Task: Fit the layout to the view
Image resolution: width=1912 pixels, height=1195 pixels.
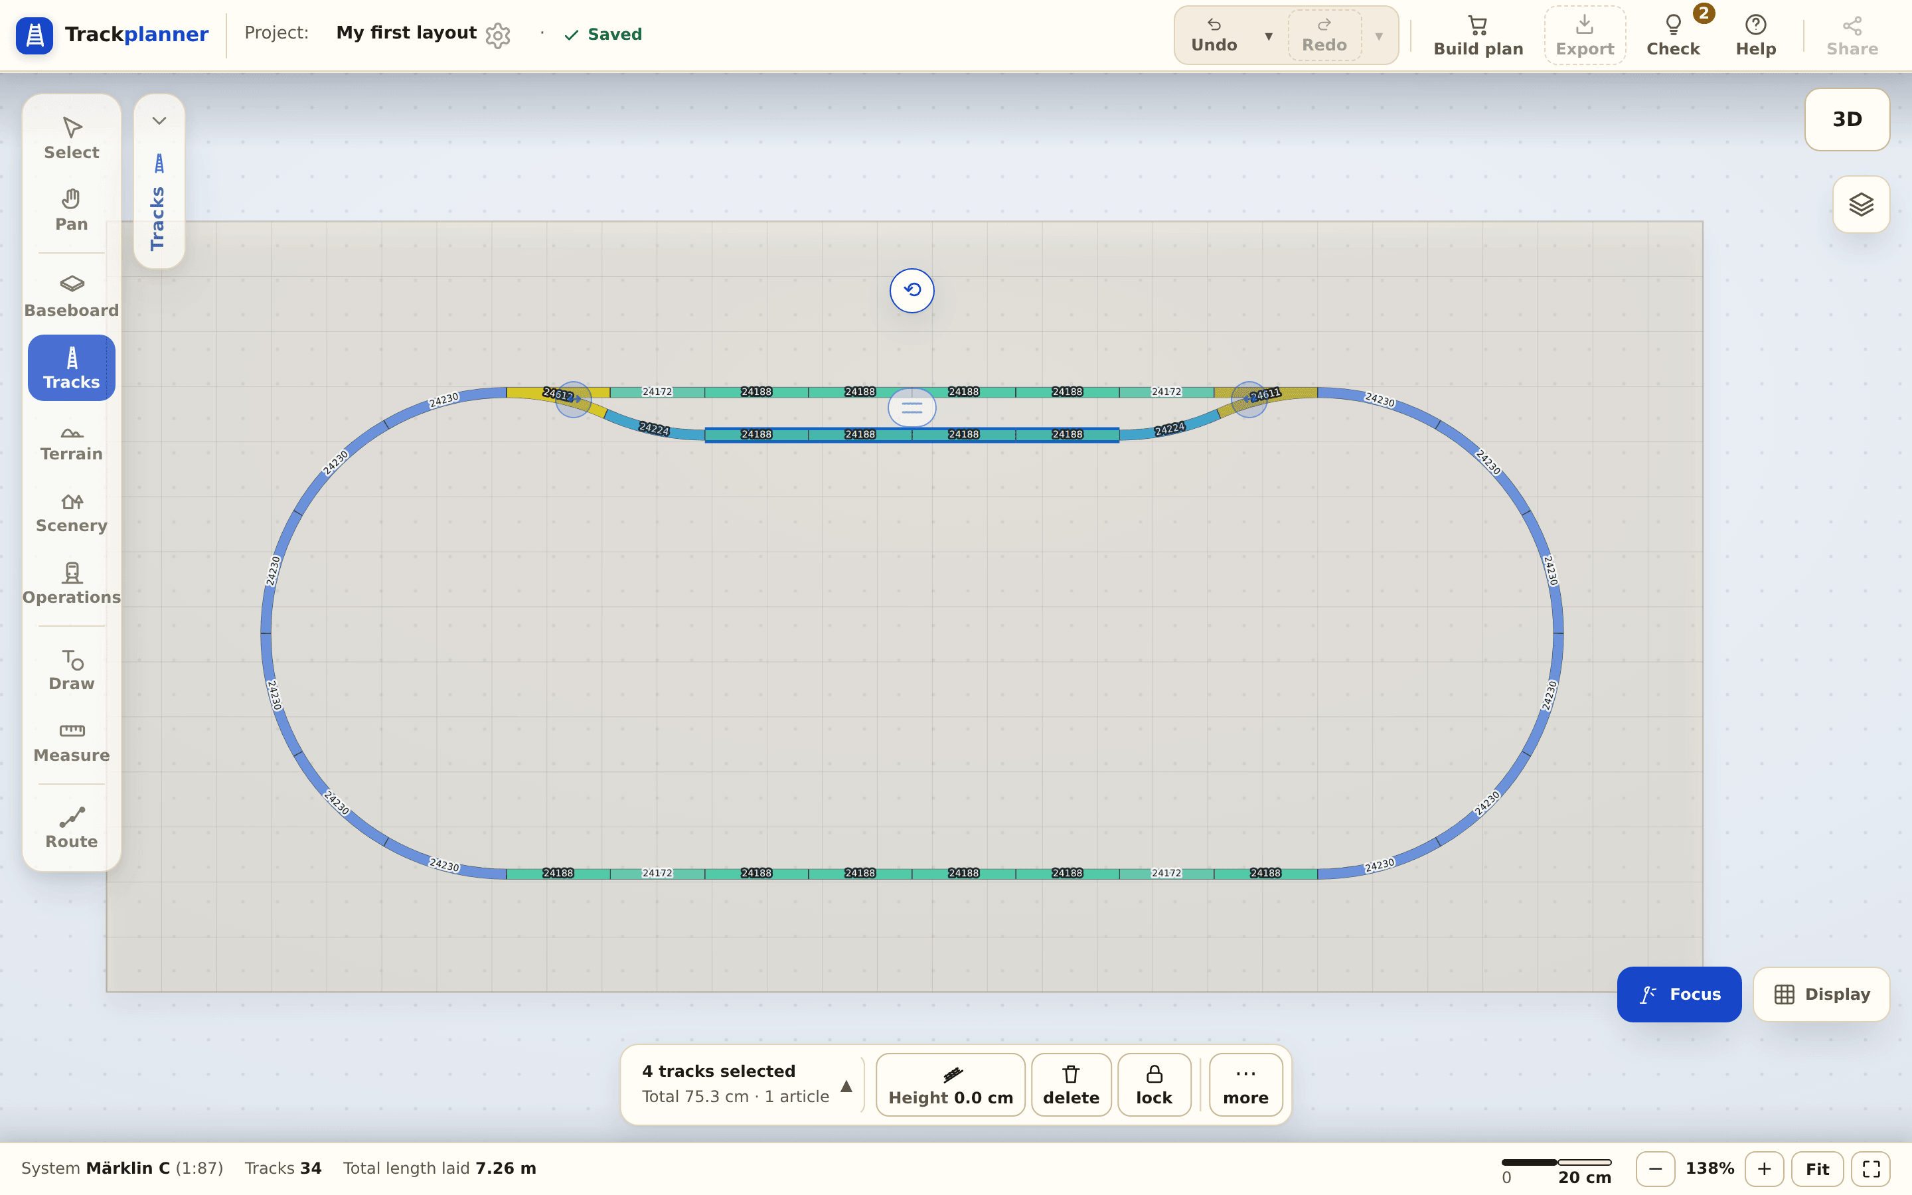Action: coord(1817,1169)
